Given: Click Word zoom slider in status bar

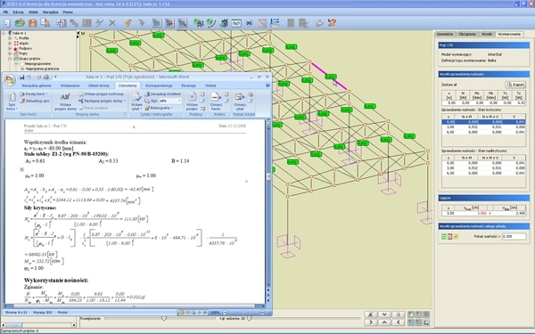Looking at the screenshot, I should 243,313.
